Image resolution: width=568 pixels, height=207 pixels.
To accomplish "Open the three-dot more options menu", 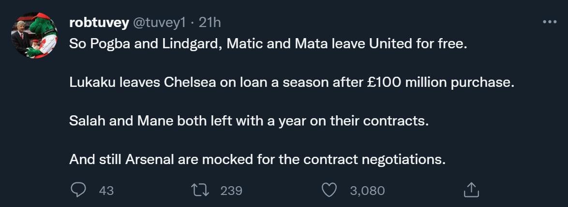I will 550,22.
